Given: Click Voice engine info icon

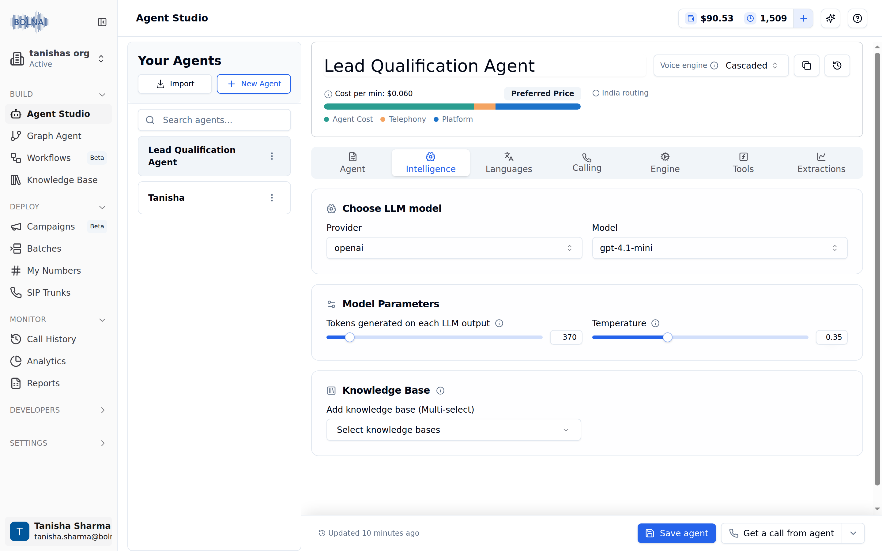Looking at the screenshot, I should click(714, 66).
